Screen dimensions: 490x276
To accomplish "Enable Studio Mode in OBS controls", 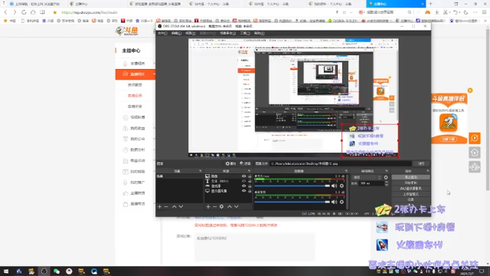I will point(410,194).
